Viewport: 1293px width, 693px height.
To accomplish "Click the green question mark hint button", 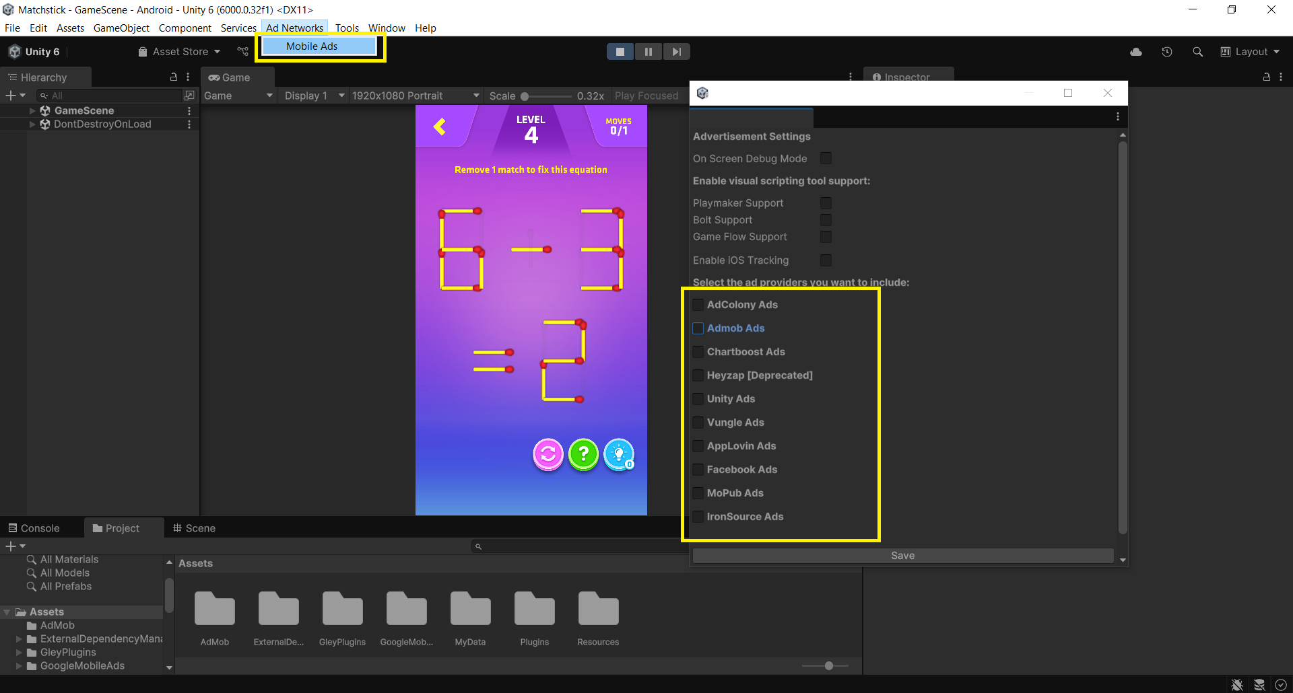I will (583, 455).
